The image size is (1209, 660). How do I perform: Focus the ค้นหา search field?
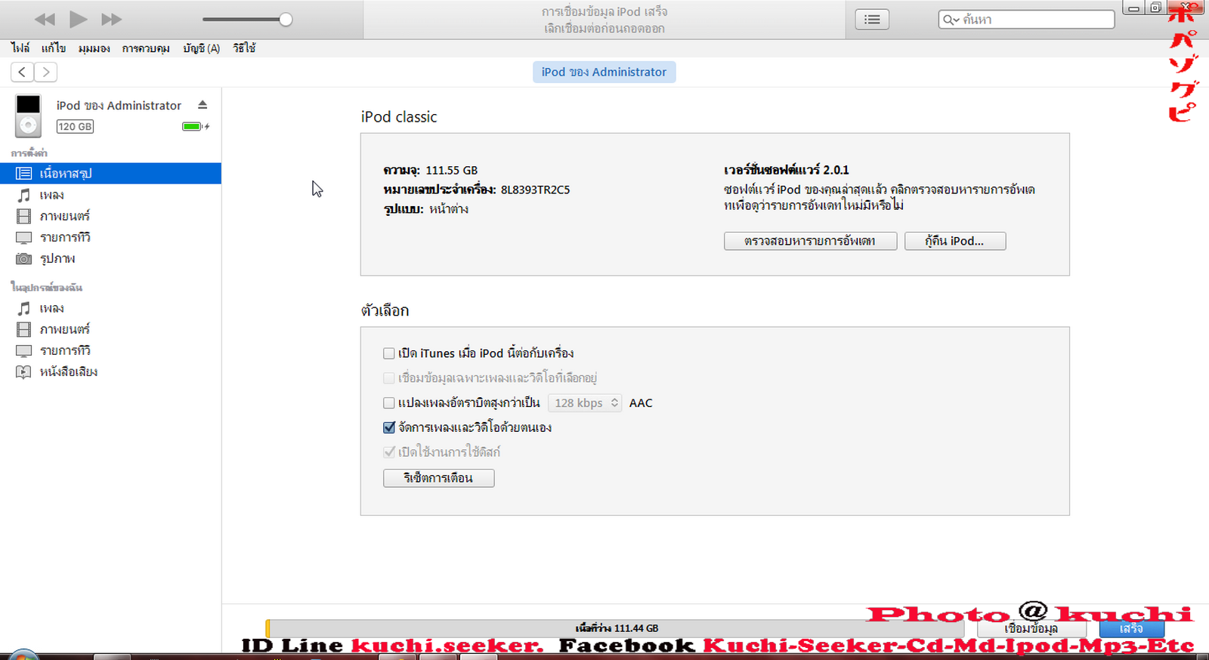[1026, 20]
